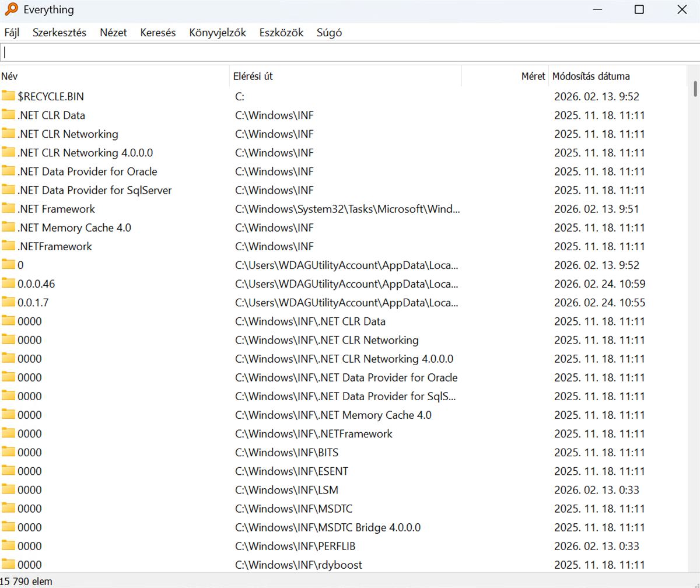Click folder icon for 0.0.0.46
700x588 pixels.
pyautogui.click(x=8, y=283)
